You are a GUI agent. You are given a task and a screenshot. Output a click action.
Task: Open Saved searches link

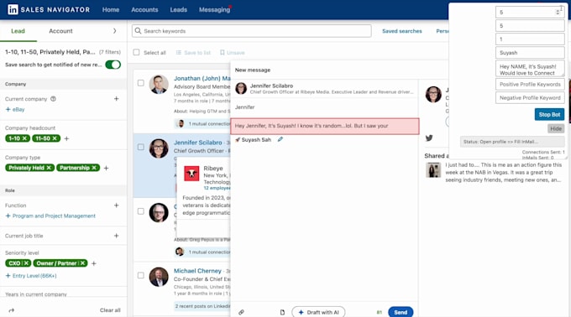pyautogui.click(x=402, y=31)
